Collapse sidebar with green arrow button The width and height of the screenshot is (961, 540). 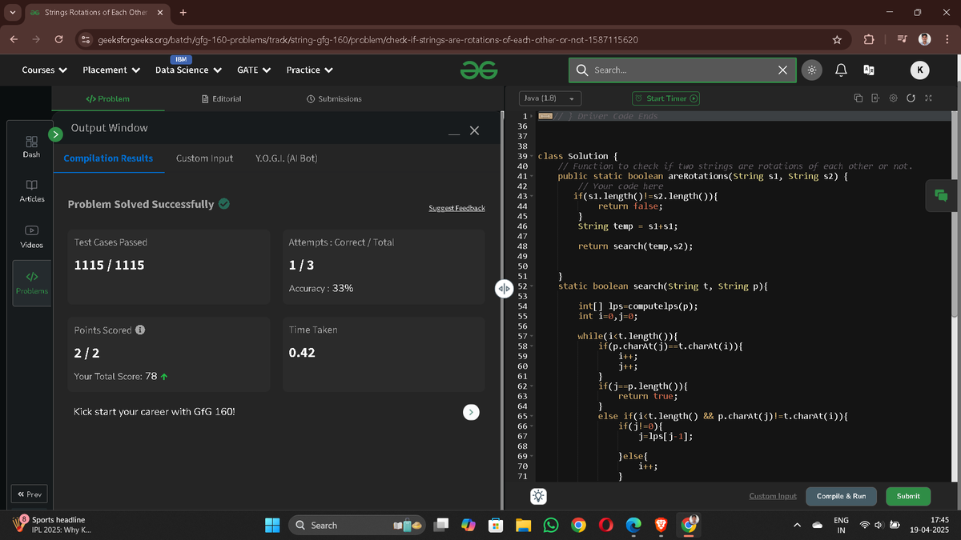56,134
